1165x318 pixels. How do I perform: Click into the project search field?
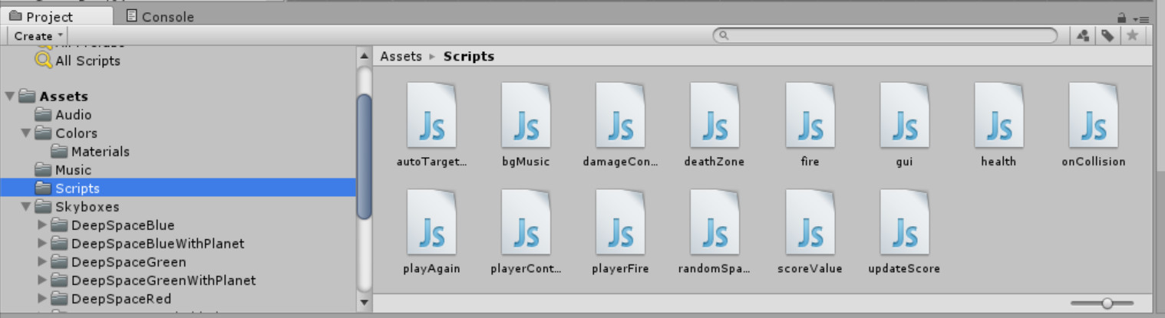coord(885,35)
